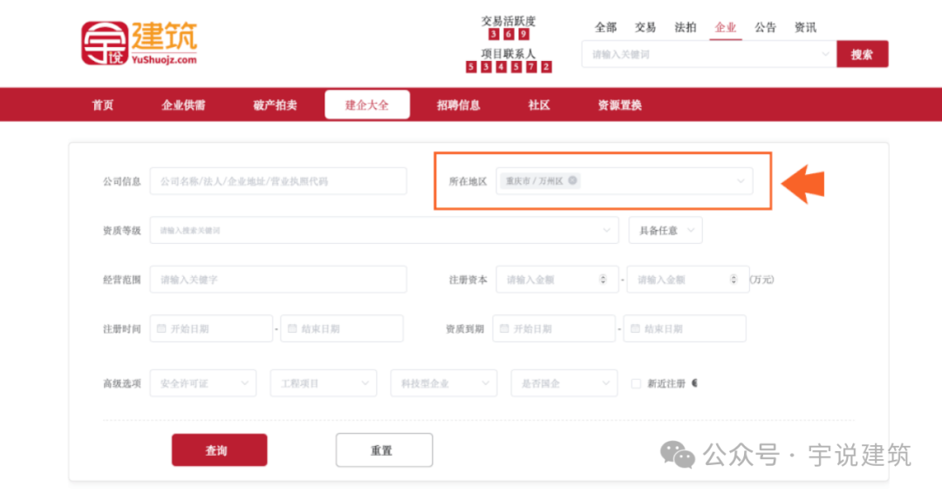Click the stepper on maximum 注册资本 field
The height and width of the screenshot is (493, 942).
tap(734, 280)
